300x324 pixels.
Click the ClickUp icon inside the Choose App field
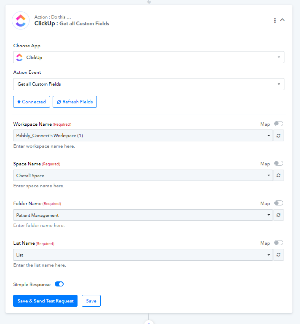(19, 57)
